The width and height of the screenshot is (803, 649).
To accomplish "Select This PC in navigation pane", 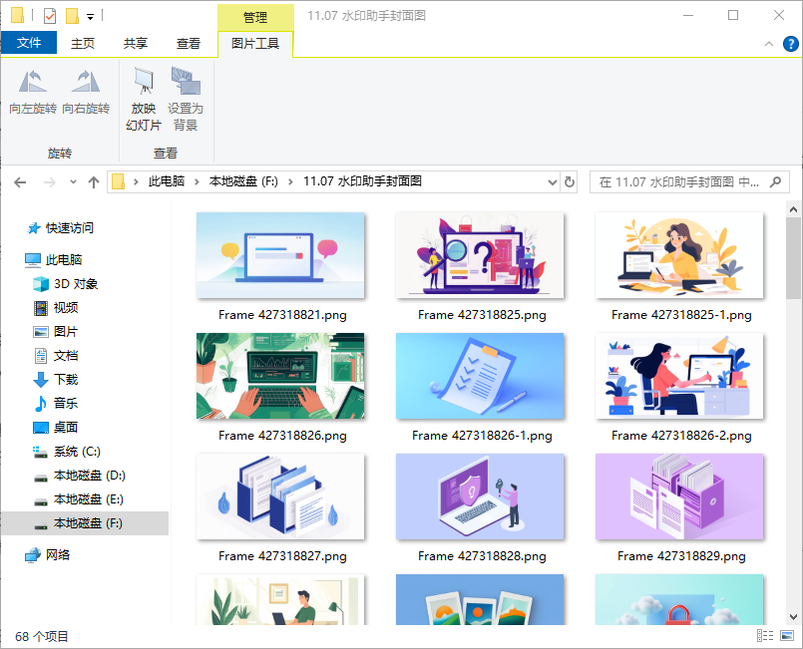I will (54, 260).
